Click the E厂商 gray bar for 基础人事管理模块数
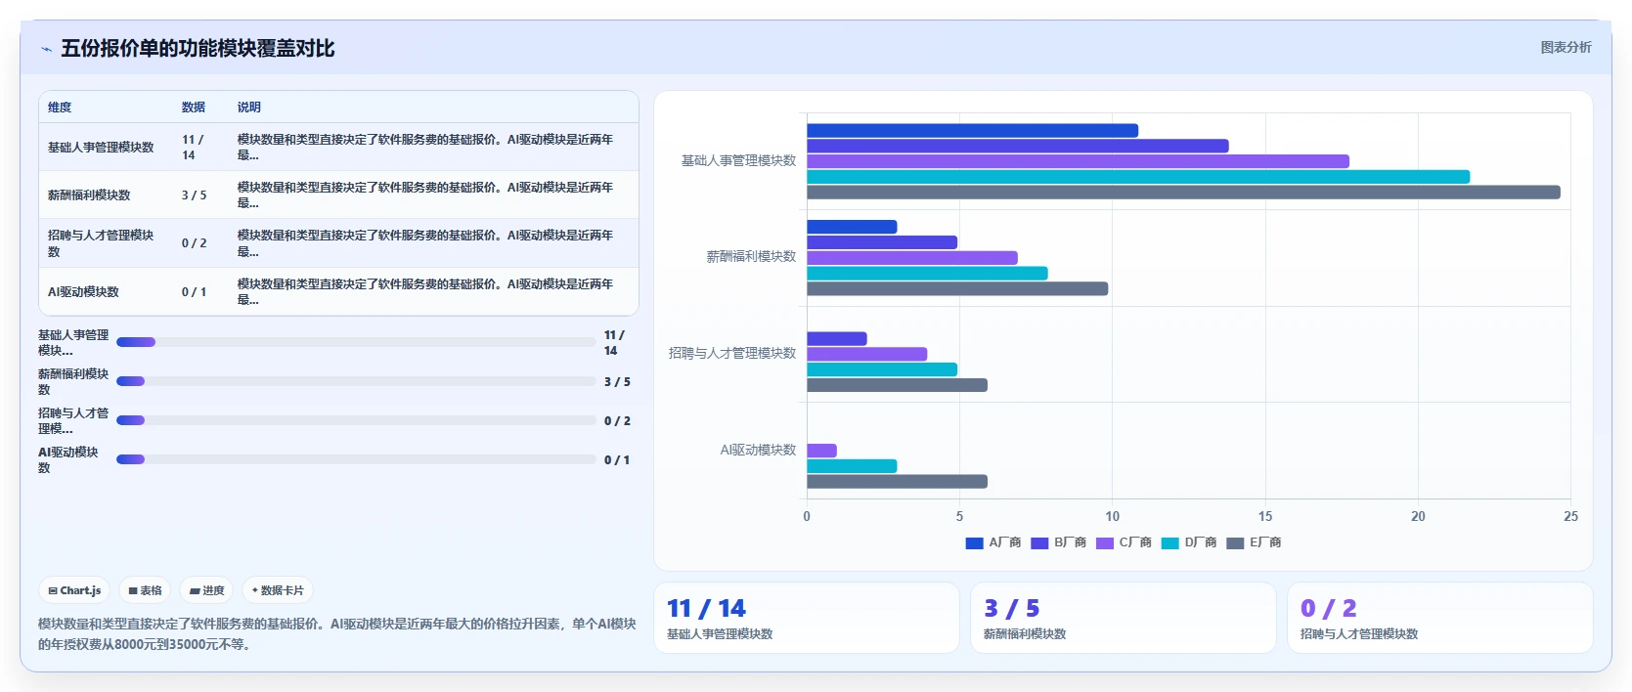This screenshot has width=1632, height=692. pos(1183,193)
